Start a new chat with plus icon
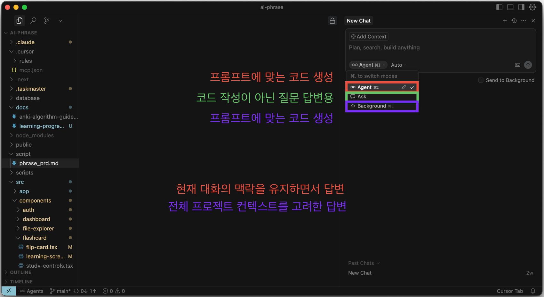This screenshot has height=297, width=544. (505, 21)
